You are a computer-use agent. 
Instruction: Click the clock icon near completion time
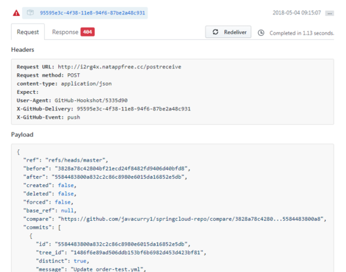click(261, 32)
